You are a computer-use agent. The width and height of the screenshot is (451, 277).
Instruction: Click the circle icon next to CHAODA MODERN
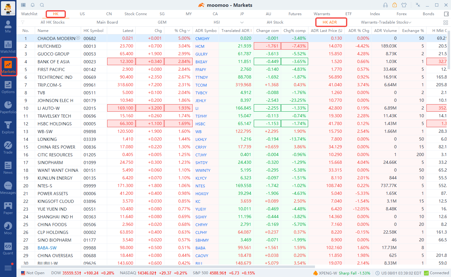(x=78, y=38)
